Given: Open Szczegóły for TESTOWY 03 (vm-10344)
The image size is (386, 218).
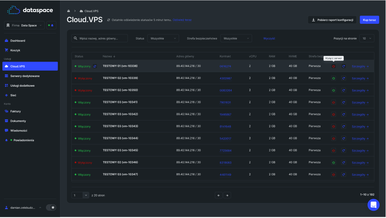Looking at the screenshot, I should coord(360,139).
